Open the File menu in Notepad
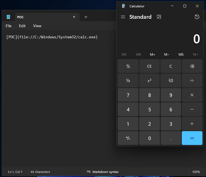The width and height of the screenshot is (206, 177). click(x=8, y=26)
